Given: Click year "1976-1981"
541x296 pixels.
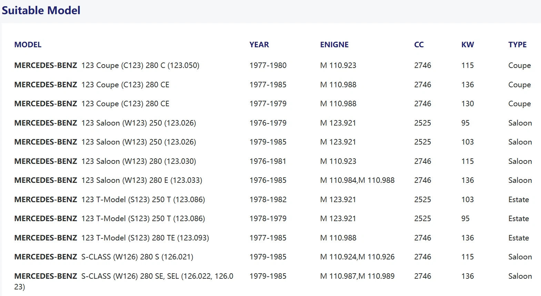Looking at the screenshot, I should pyautogui.click(x=268, y=161).
